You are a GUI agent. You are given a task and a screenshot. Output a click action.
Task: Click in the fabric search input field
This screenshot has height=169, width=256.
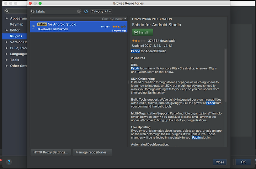pyautogui.click(x=56, y=11)
